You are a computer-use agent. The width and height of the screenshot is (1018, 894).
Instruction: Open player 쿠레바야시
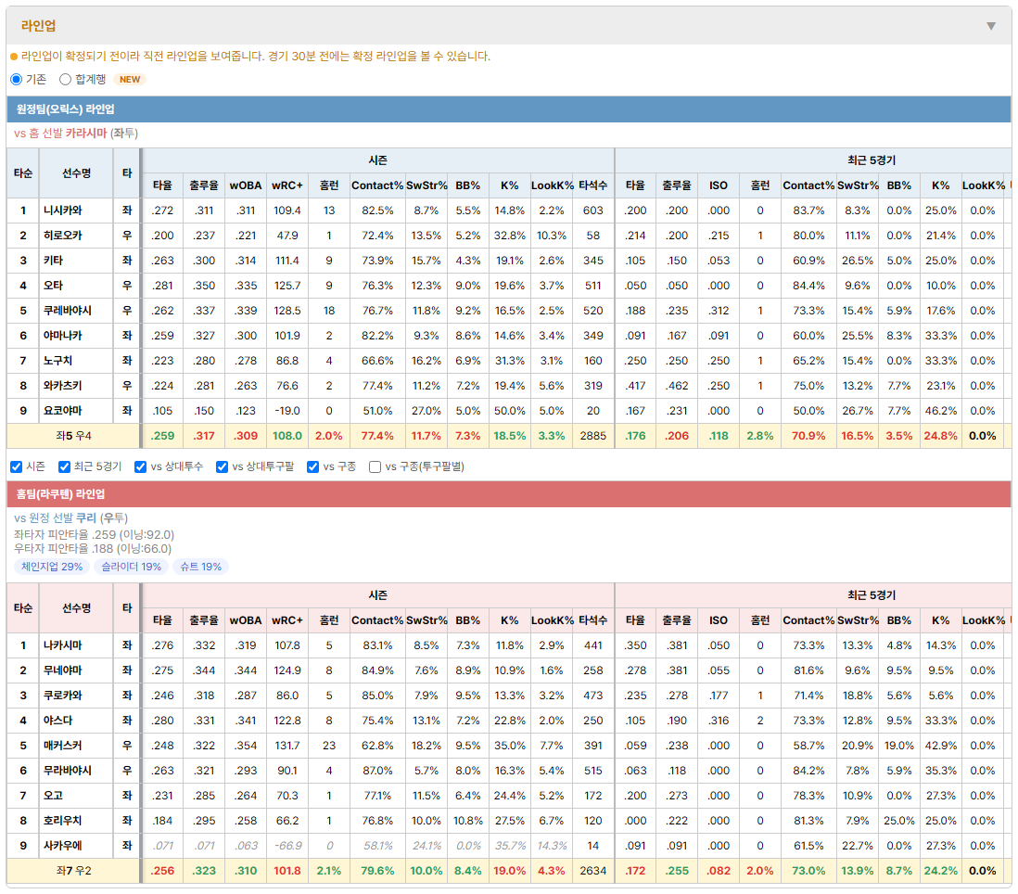coord(68,311)
